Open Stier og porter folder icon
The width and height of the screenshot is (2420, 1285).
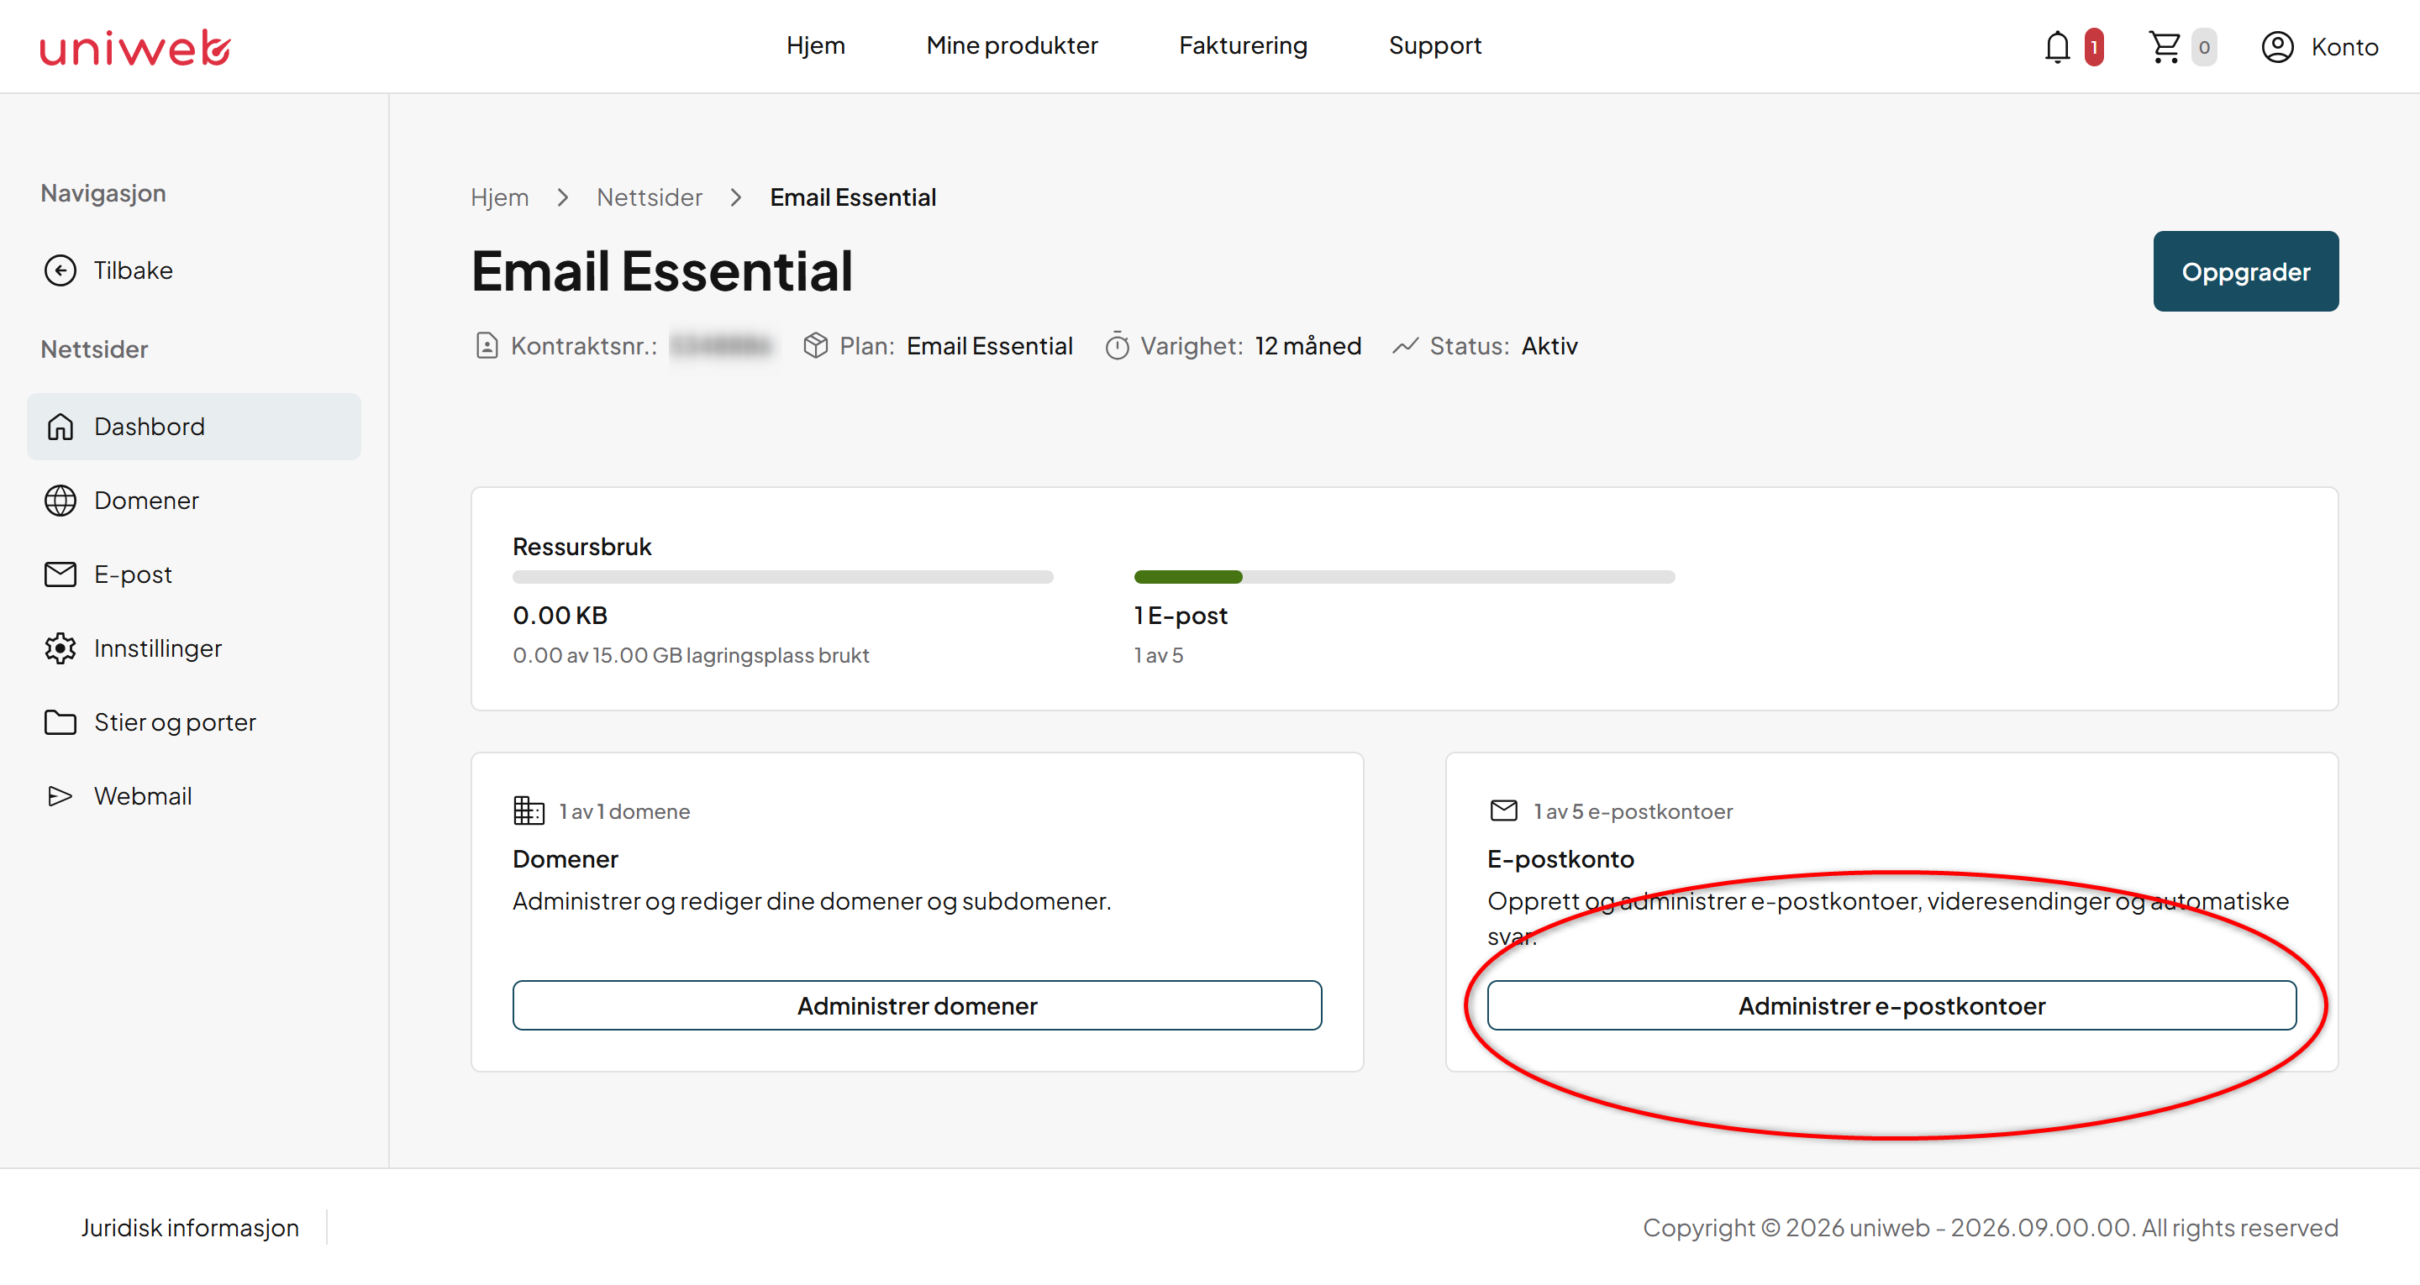[60, 722]
